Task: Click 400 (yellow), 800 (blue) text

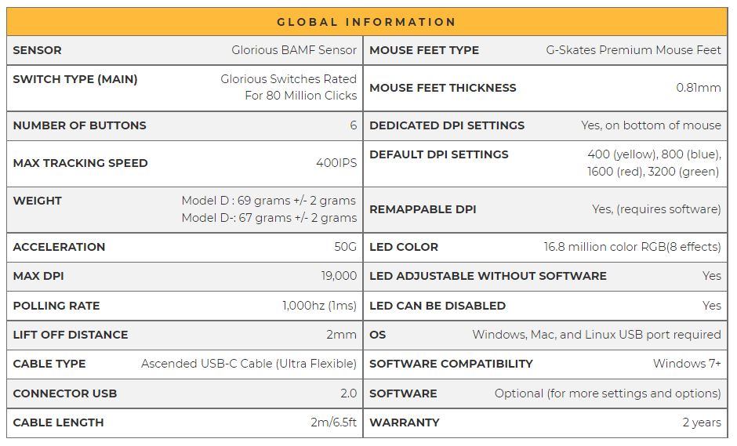Action: pos(654,154)
